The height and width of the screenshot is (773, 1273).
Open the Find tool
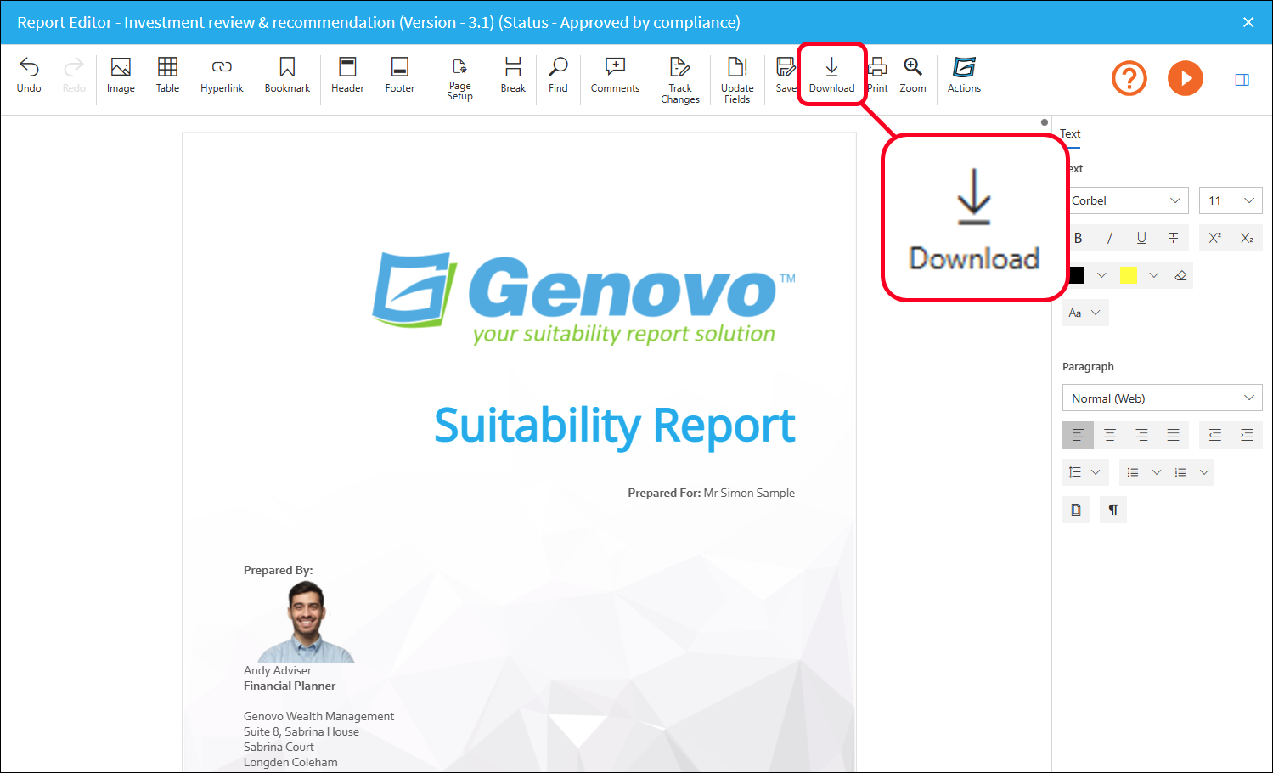(x=558, y=76)
